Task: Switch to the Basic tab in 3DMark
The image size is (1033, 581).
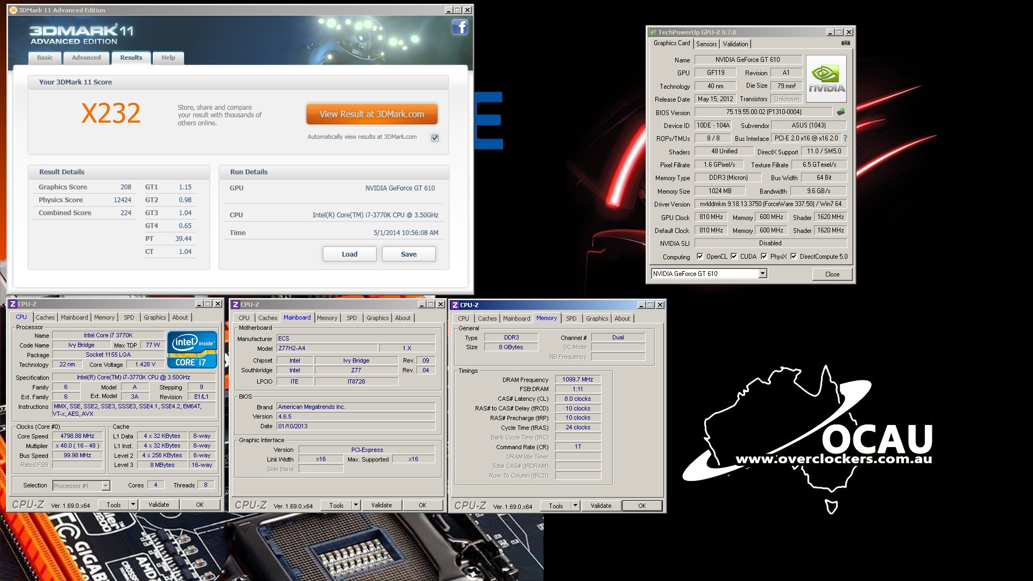Action: pyautogui.click(x=45, y=58)
